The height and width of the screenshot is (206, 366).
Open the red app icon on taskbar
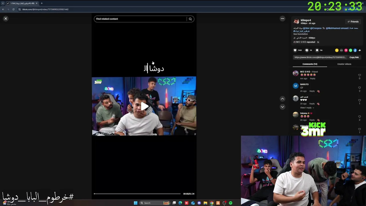click(x=186, y=203)
